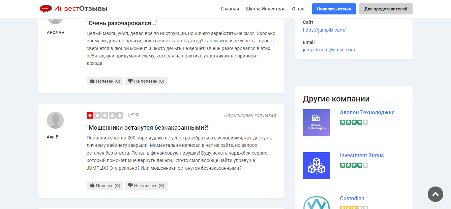Click thumbs-down icon on Арслан's review
This screenshot has height=209, width=451.
131,81
